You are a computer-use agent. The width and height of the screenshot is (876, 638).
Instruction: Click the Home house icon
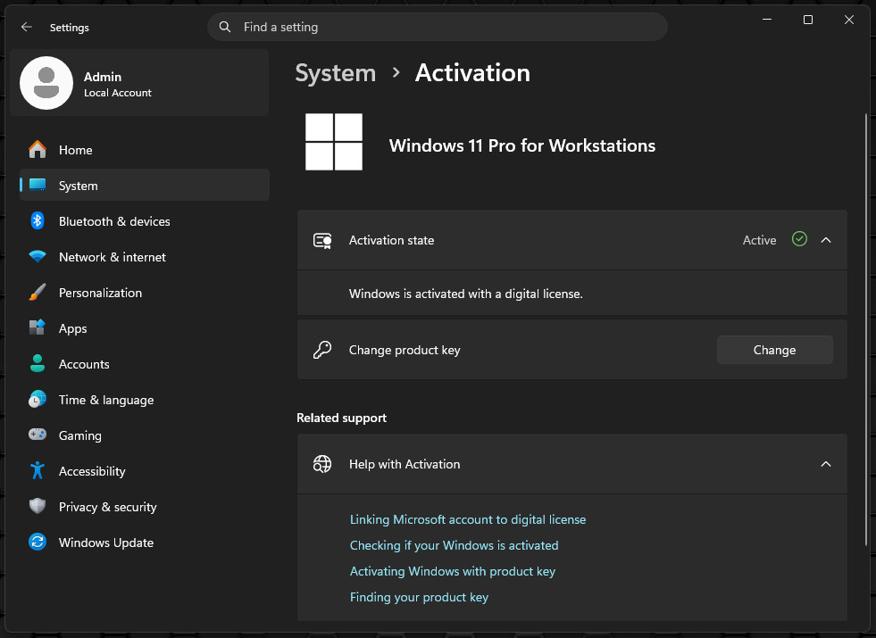click(x=38, y=150)
